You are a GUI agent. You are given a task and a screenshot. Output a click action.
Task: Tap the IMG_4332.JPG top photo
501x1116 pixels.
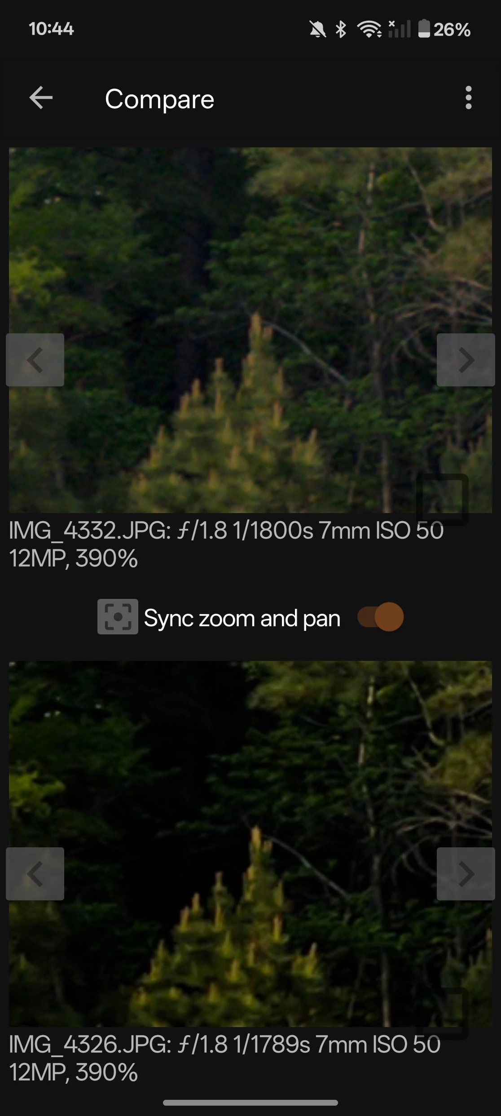250,330
